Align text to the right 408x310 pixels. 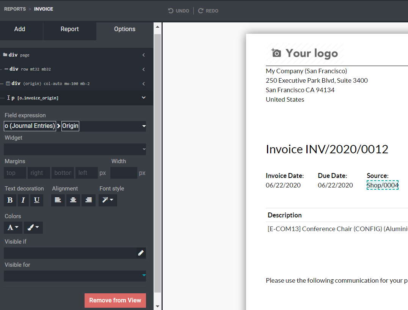click(88, 200)
